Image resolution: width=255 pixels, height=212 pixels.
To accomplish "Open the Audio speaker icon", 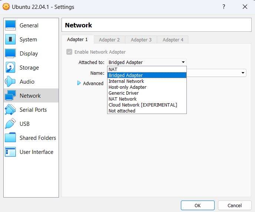I will pyautogui.click(x=10, y=82).
